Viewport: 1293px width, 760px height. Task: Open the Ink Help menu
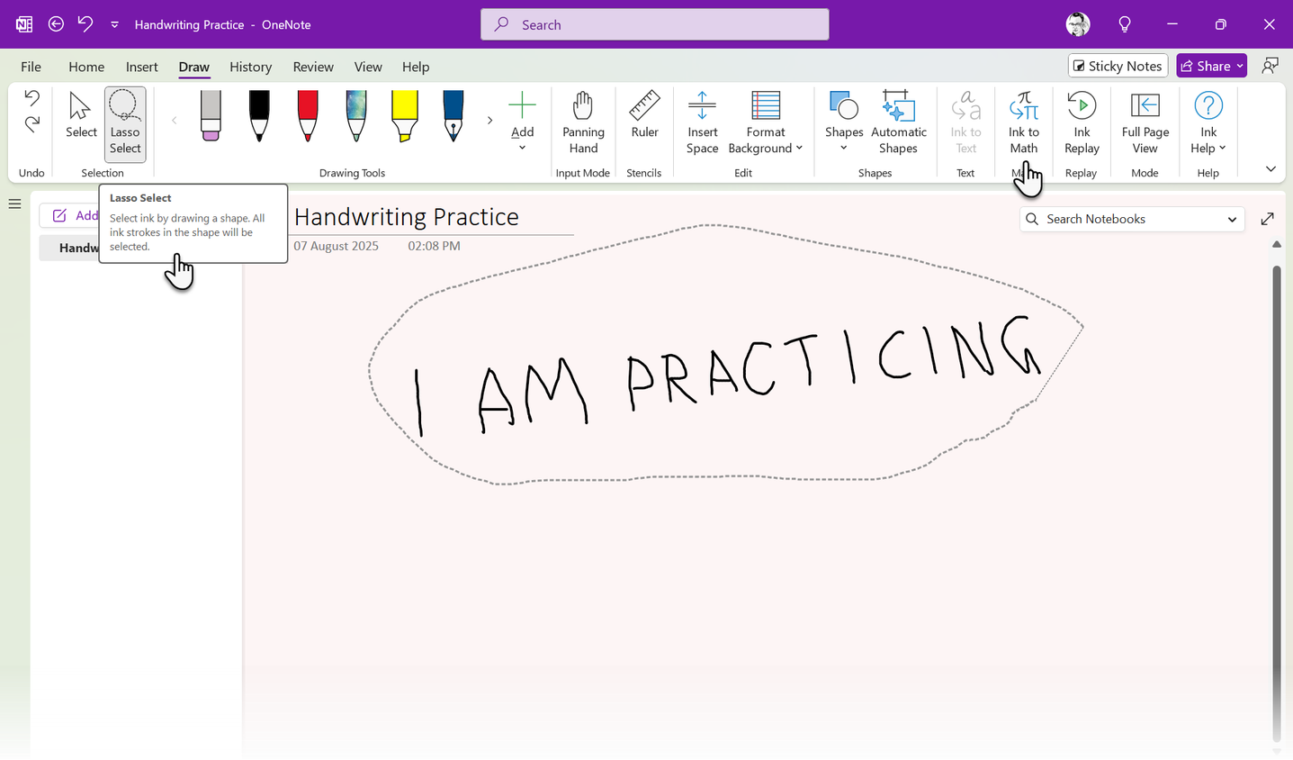(1208, 123)
